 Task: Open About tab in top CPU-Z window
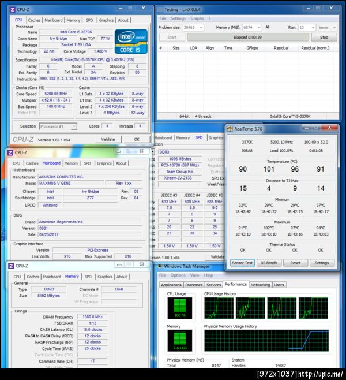(123, 20)
